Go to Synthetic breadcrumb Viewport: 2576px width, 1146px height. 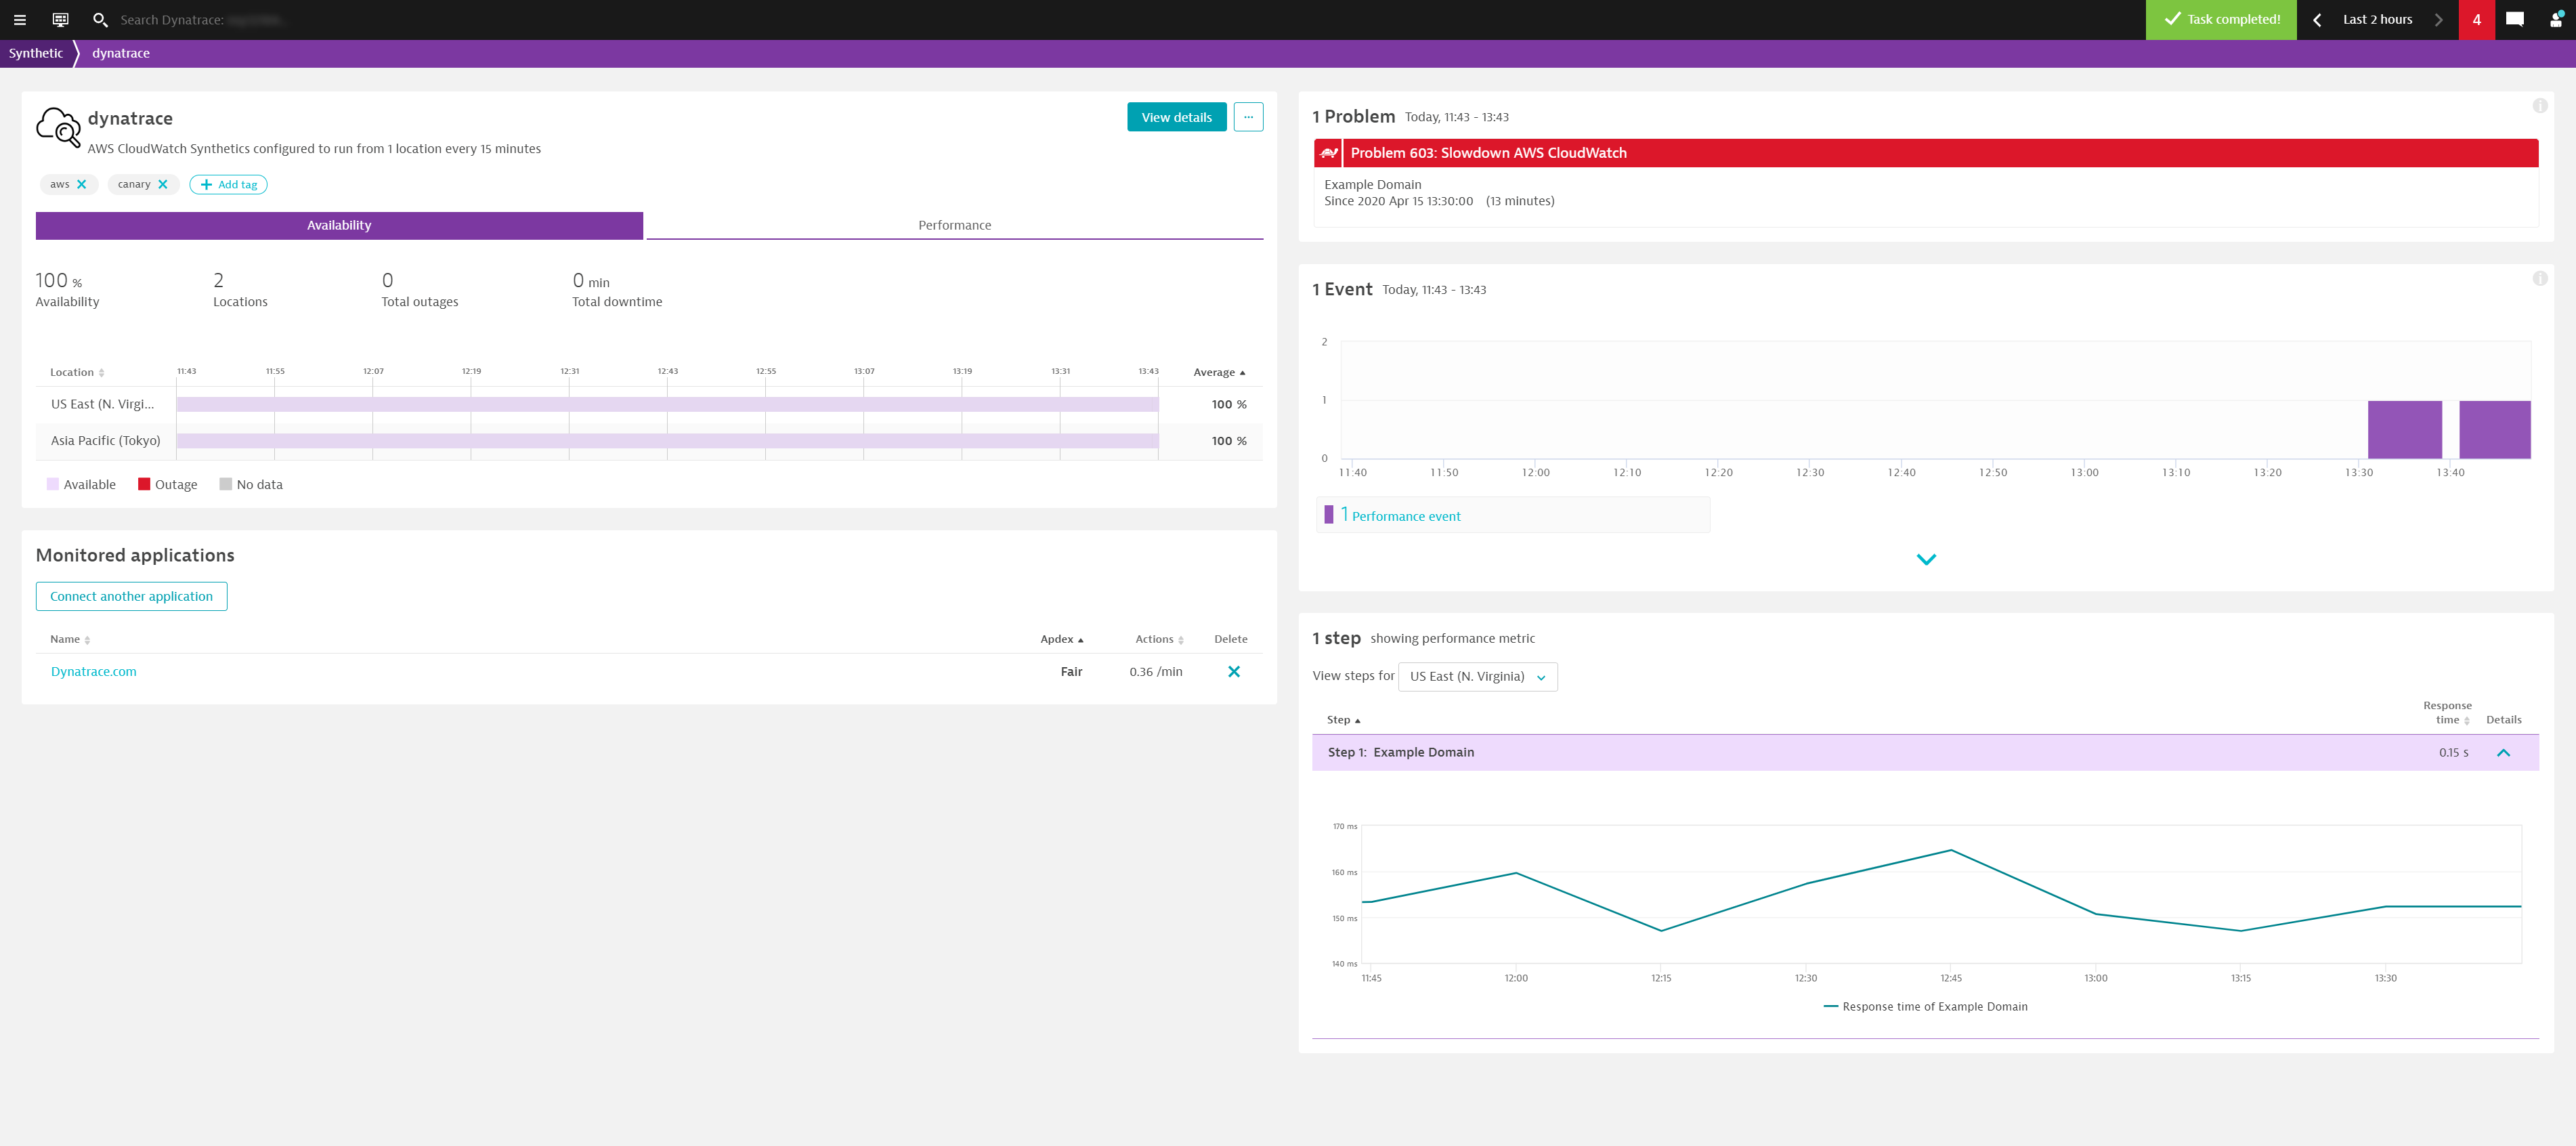pos(36,53)
